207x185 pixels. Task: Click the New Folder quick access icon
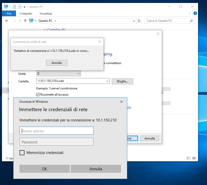[x=20, y=7]
